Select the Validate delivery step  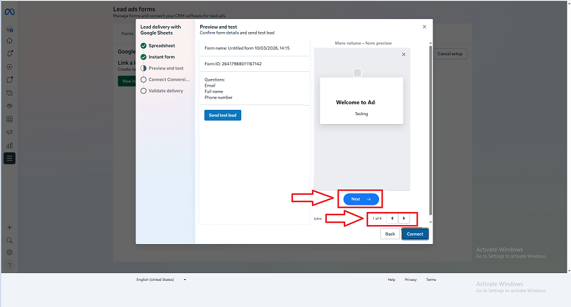(x=165, y=91)
